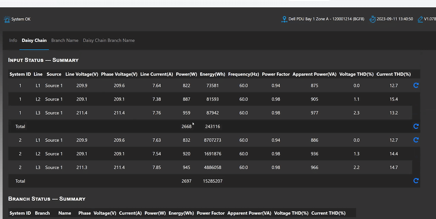Refresh System 1 L1 input row
This screenshot has height=219, width=436.
pyautogui.click(x=416, y=85)
